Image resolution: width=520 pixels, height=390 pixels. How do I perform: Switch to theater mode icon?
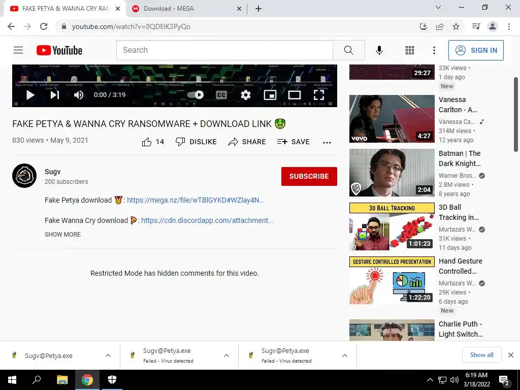coord(294,95)
